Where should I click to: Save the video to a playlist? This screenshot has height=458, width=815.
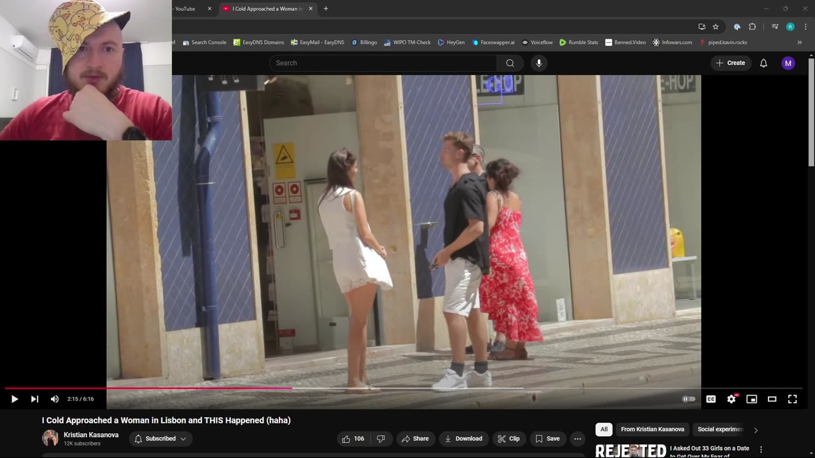pos(548,438)
